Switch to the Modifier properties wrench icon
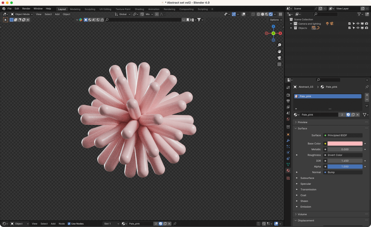 (288, 140)
